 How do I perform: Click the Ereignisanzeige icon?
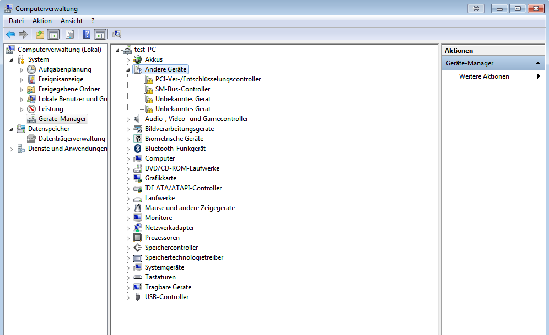pyautogui.click(x=31, y=79)
